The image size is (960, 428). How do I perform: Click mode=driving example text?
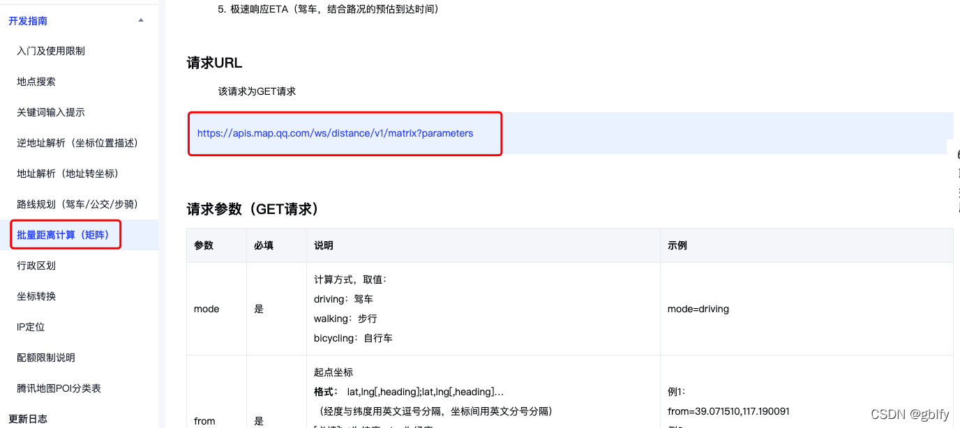698,309
